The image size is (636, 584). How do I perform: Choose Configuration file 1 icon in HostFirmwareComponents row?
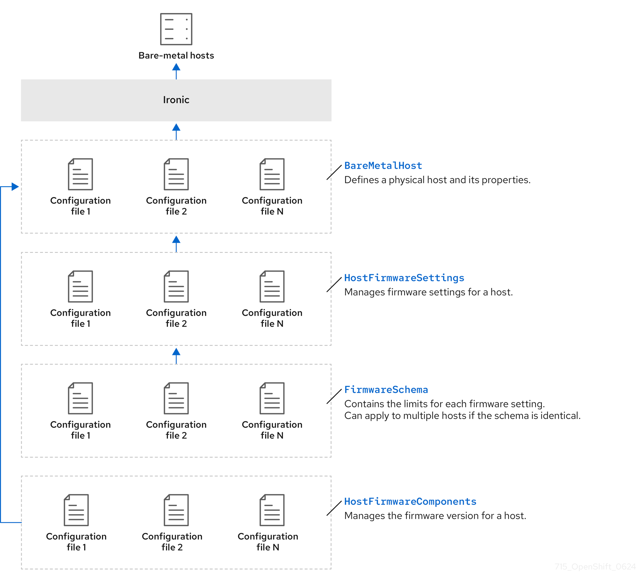pos(76,510)
